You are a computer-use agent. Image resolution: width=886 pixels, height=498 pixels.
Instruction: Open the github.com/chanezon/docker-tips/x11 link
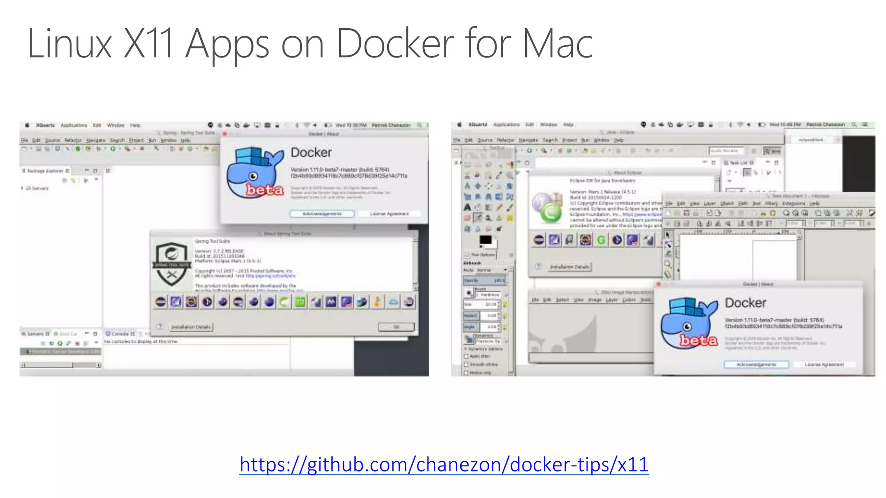444,465
